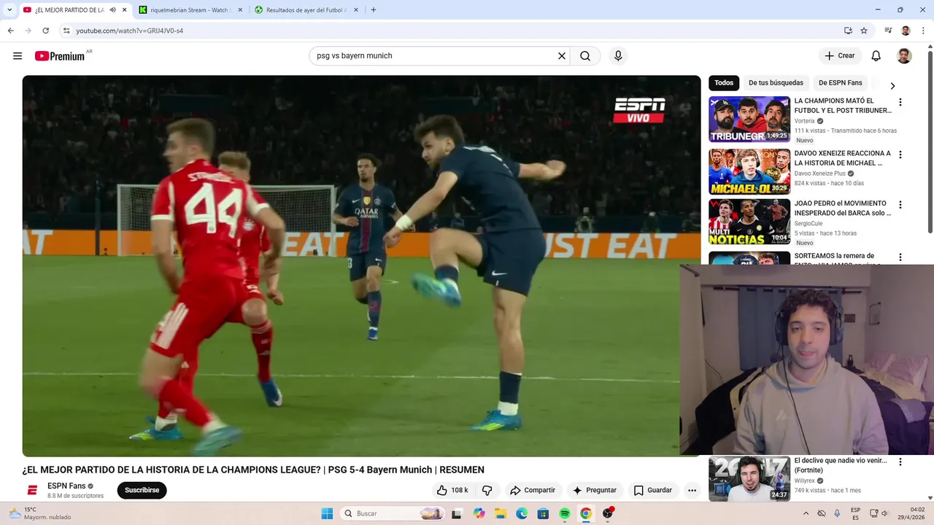Open the media controls icon in Chrome toolbar
Screen dimensions: 934x525
[x=888, y=31]
